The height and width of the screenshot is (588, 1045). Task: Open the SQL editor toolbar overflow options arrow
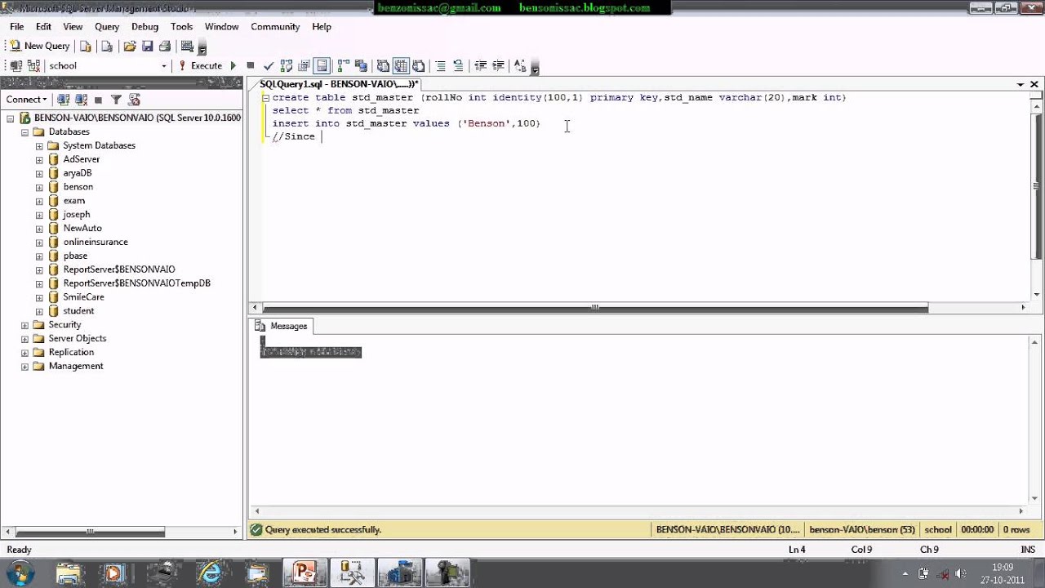(535, 69)
